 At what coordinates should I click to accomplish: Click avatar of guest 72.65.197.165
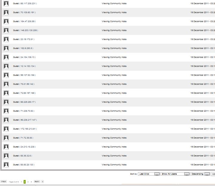6,93
